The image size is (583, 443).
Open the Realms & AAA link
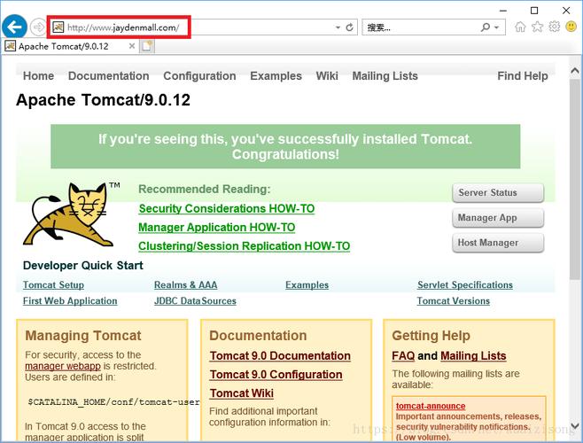(x=185, y=285)
